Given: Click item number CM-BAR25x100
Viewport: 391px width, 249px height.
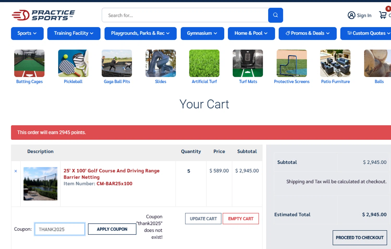Looking at the screenshot, I should (x=114, y=184).
